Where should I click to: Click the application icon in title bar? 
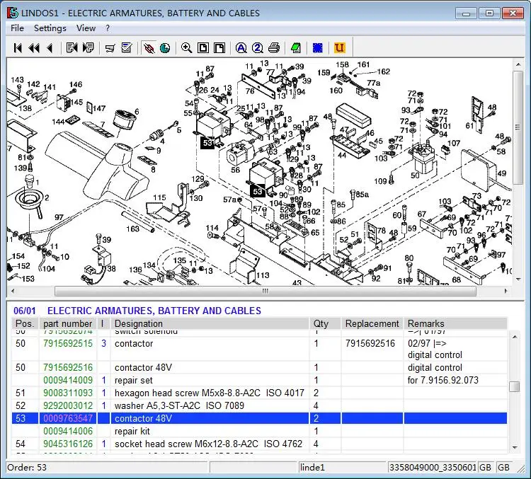coord(12,13)
